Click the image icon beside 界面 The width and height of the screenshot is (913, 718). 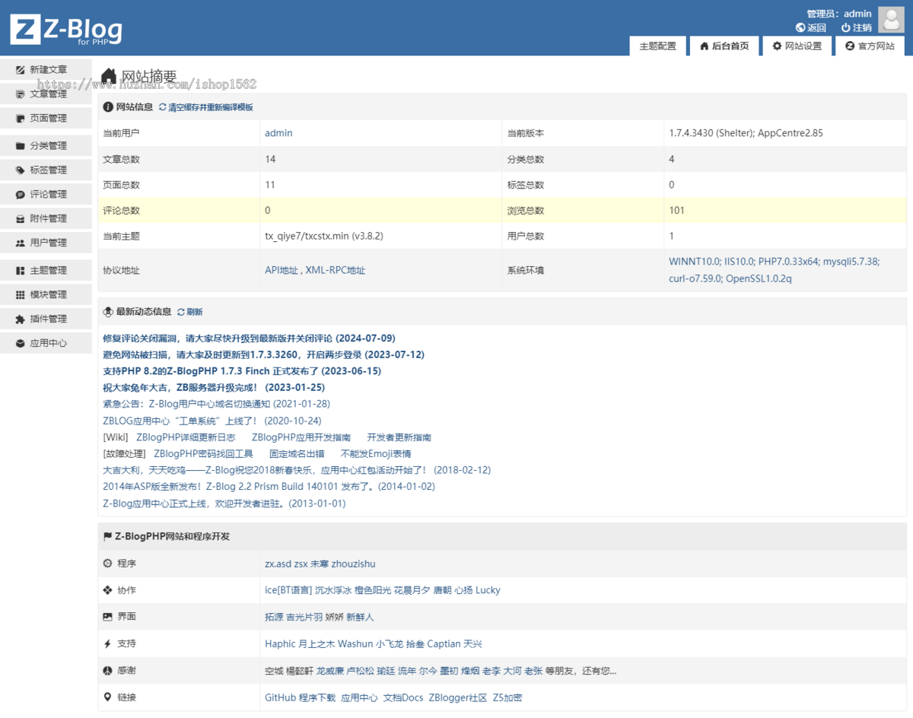point(107,617)
